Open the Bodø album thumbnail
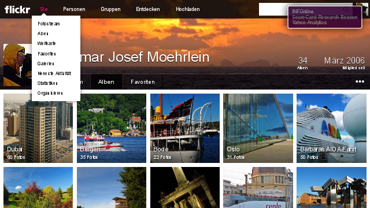 click(x=185, y=128)
